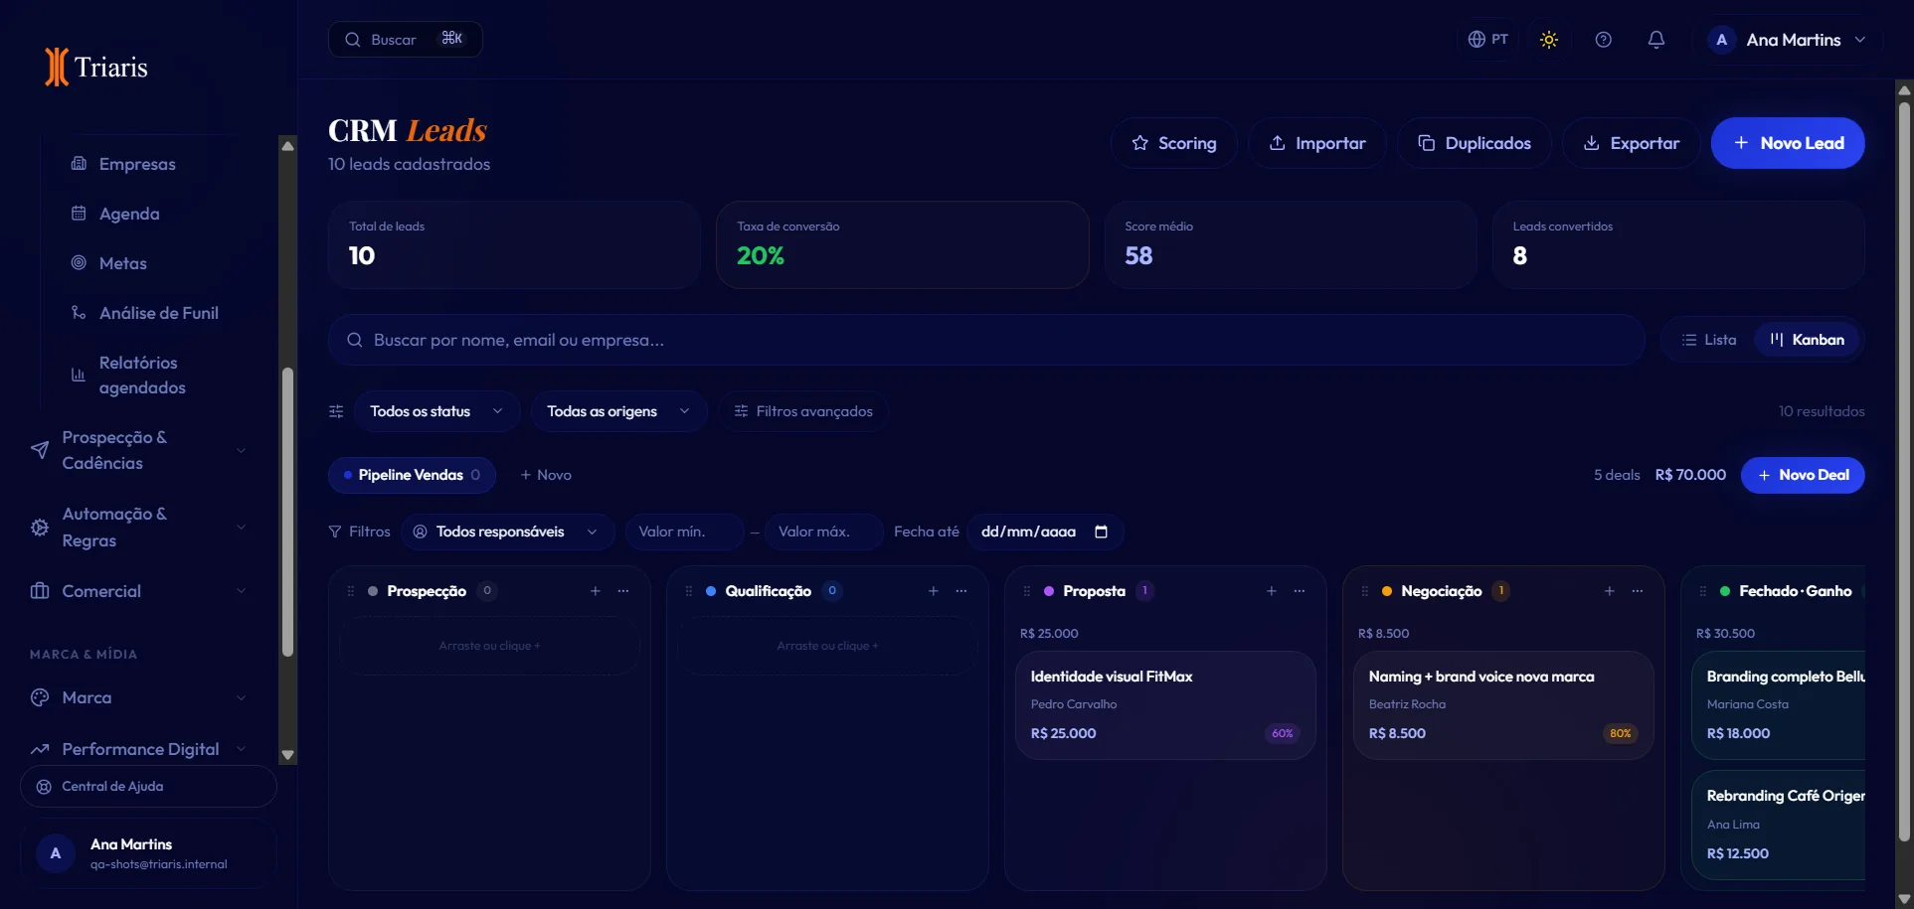Click the 80% probability badge
The image size is (1914, 909).
pyautogui.click(x=1621, y=733)
